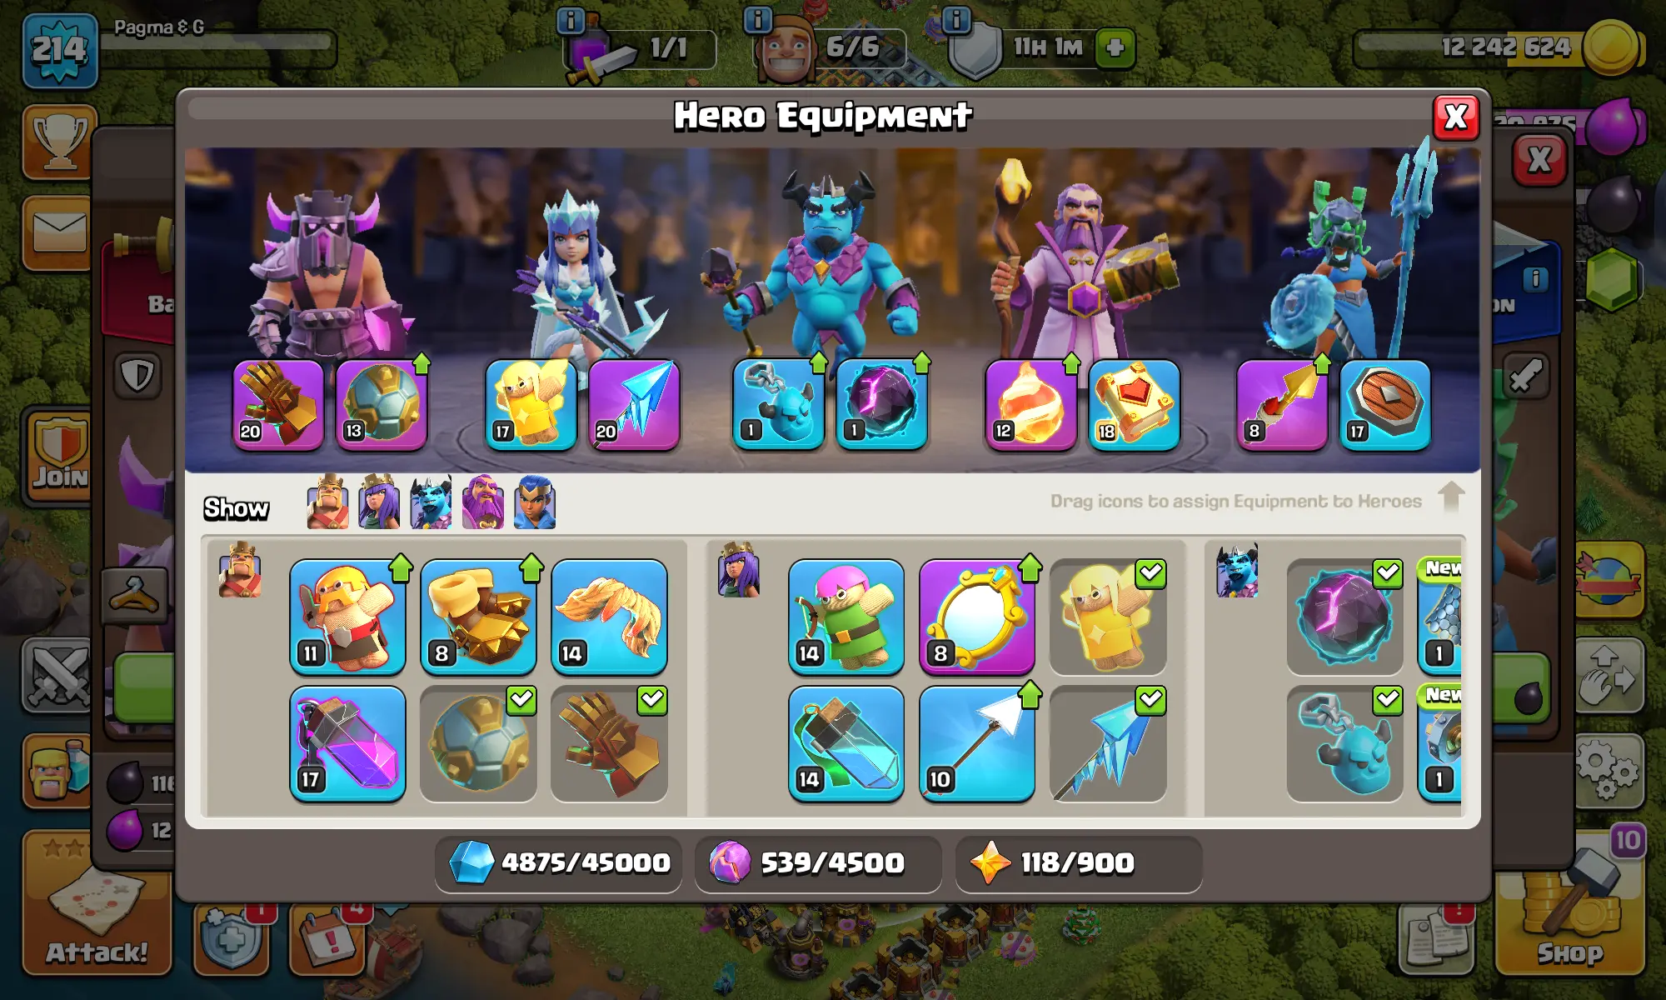1666x1000 pixels.
Task: Expand using the arrow beside drag hint
Action: coord(1451,497)
